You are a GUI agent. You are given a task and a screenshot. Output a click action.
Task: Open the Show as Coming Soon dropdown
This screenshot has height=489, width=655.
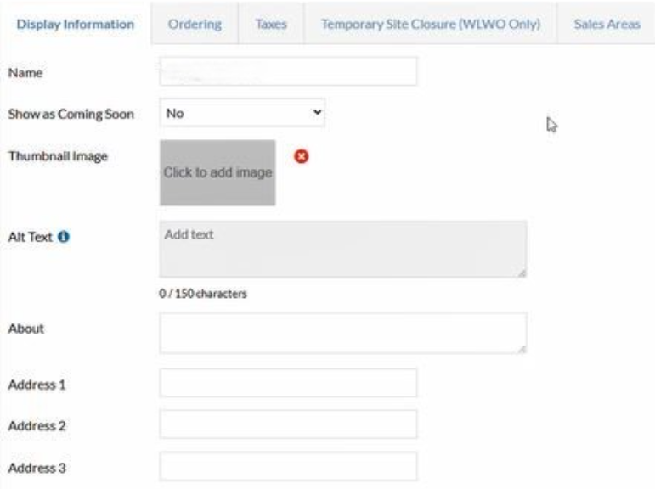pyautogui.click(x=242, y=113)
